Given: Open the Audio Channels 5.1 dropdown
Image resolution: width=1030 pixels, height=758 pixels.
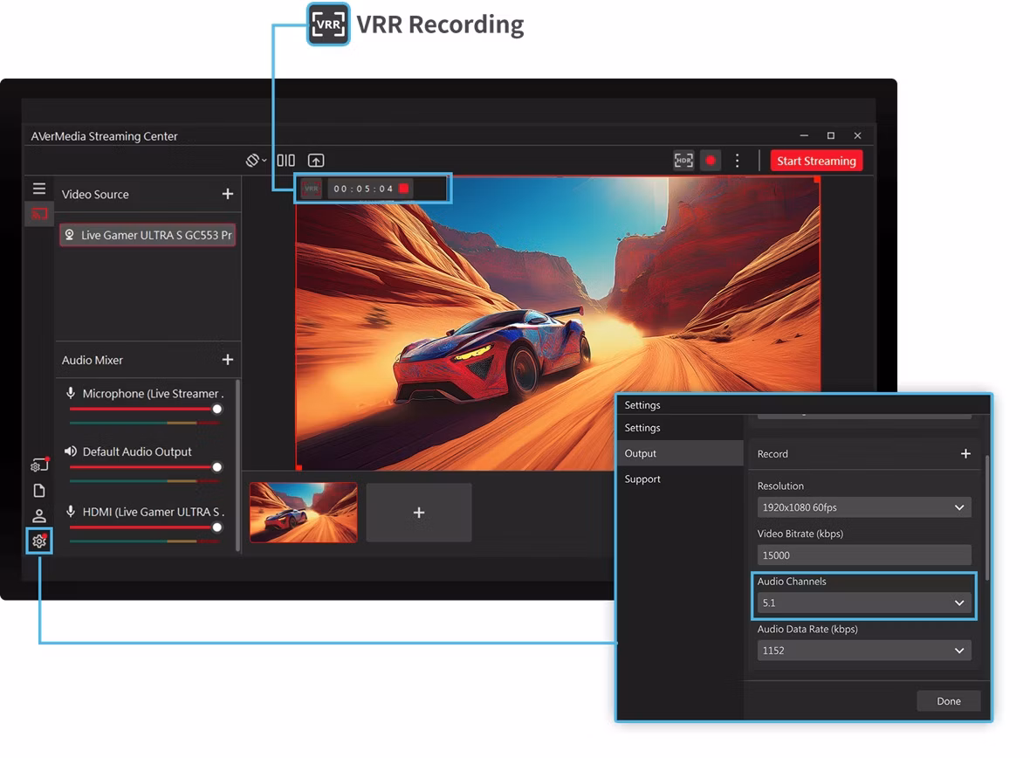Looking at the screenshot, I should tap(864, 603).
